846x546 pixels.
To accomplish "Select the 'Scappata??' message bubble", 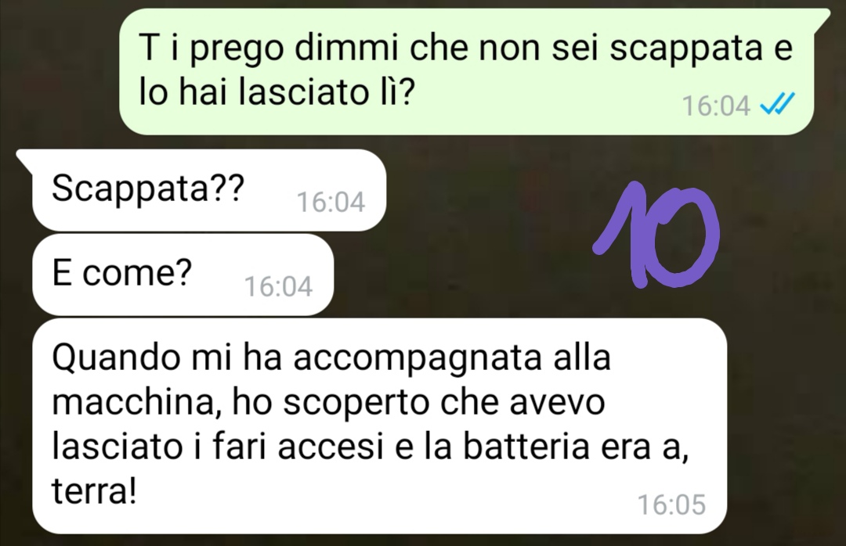I will [x=209, y=190].
